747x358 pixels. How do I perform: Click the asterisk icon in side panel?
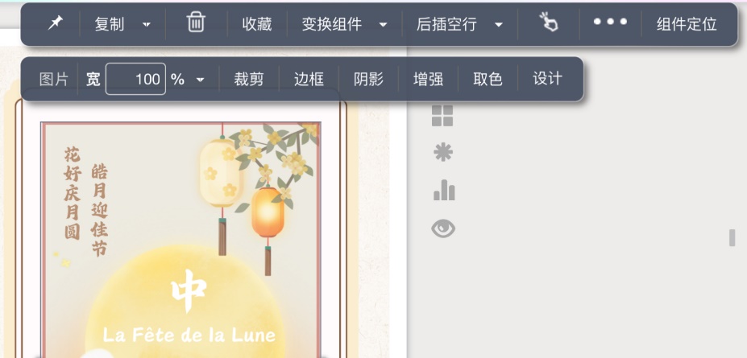tap(442, 153)
